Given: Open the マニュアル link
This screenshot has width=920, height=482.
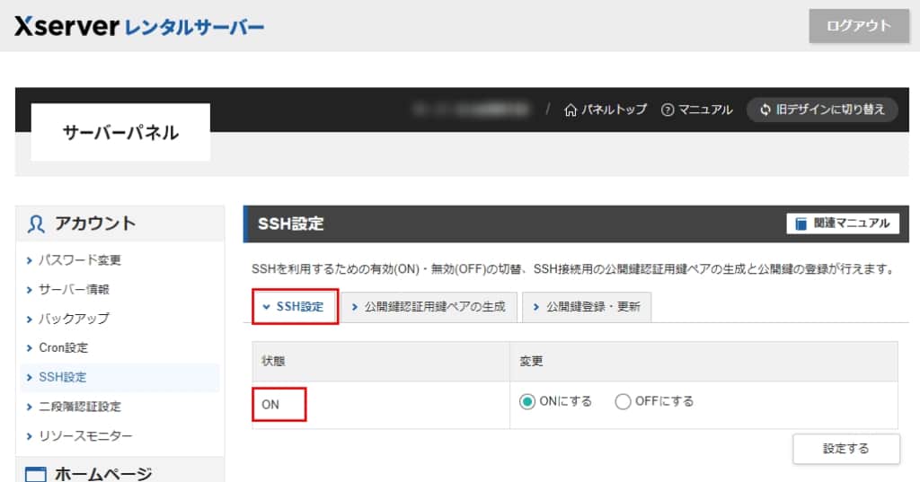Looking at the screenshot, I should pyautogui.click(x=696, y=110).
